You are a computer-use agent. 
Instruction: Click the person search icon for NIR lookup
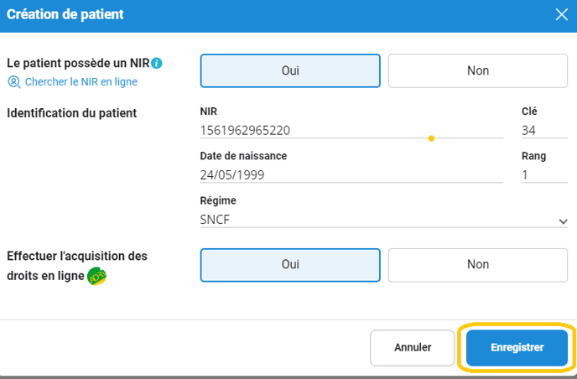[13, 82]
